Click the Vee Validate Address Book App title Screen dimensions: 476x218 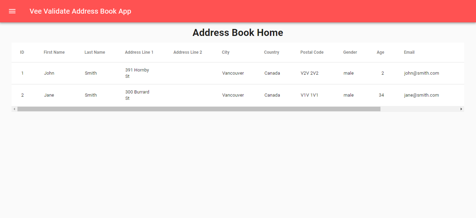click(81, 11)
